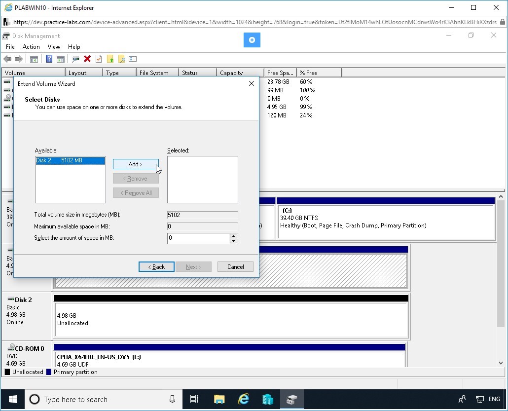
Task: Sort by File System column header
Action: pos(157,73)
